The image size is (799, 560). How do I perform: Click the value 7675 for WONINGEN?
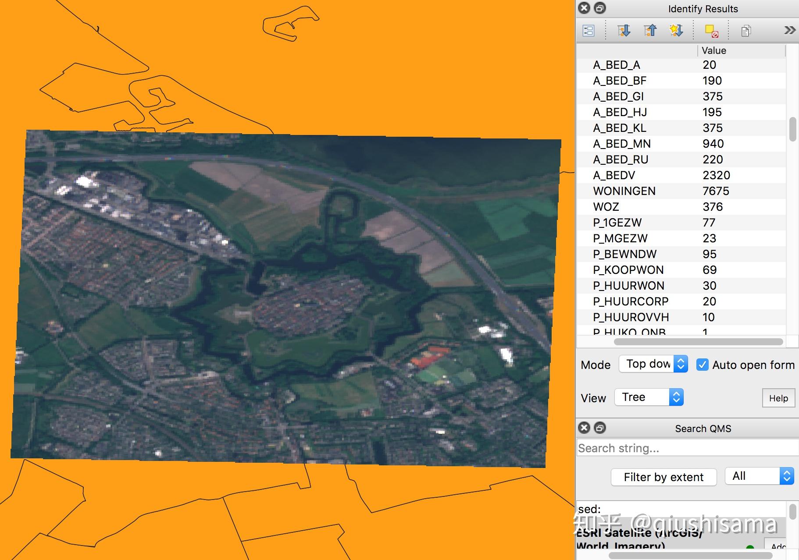point(716,191)
